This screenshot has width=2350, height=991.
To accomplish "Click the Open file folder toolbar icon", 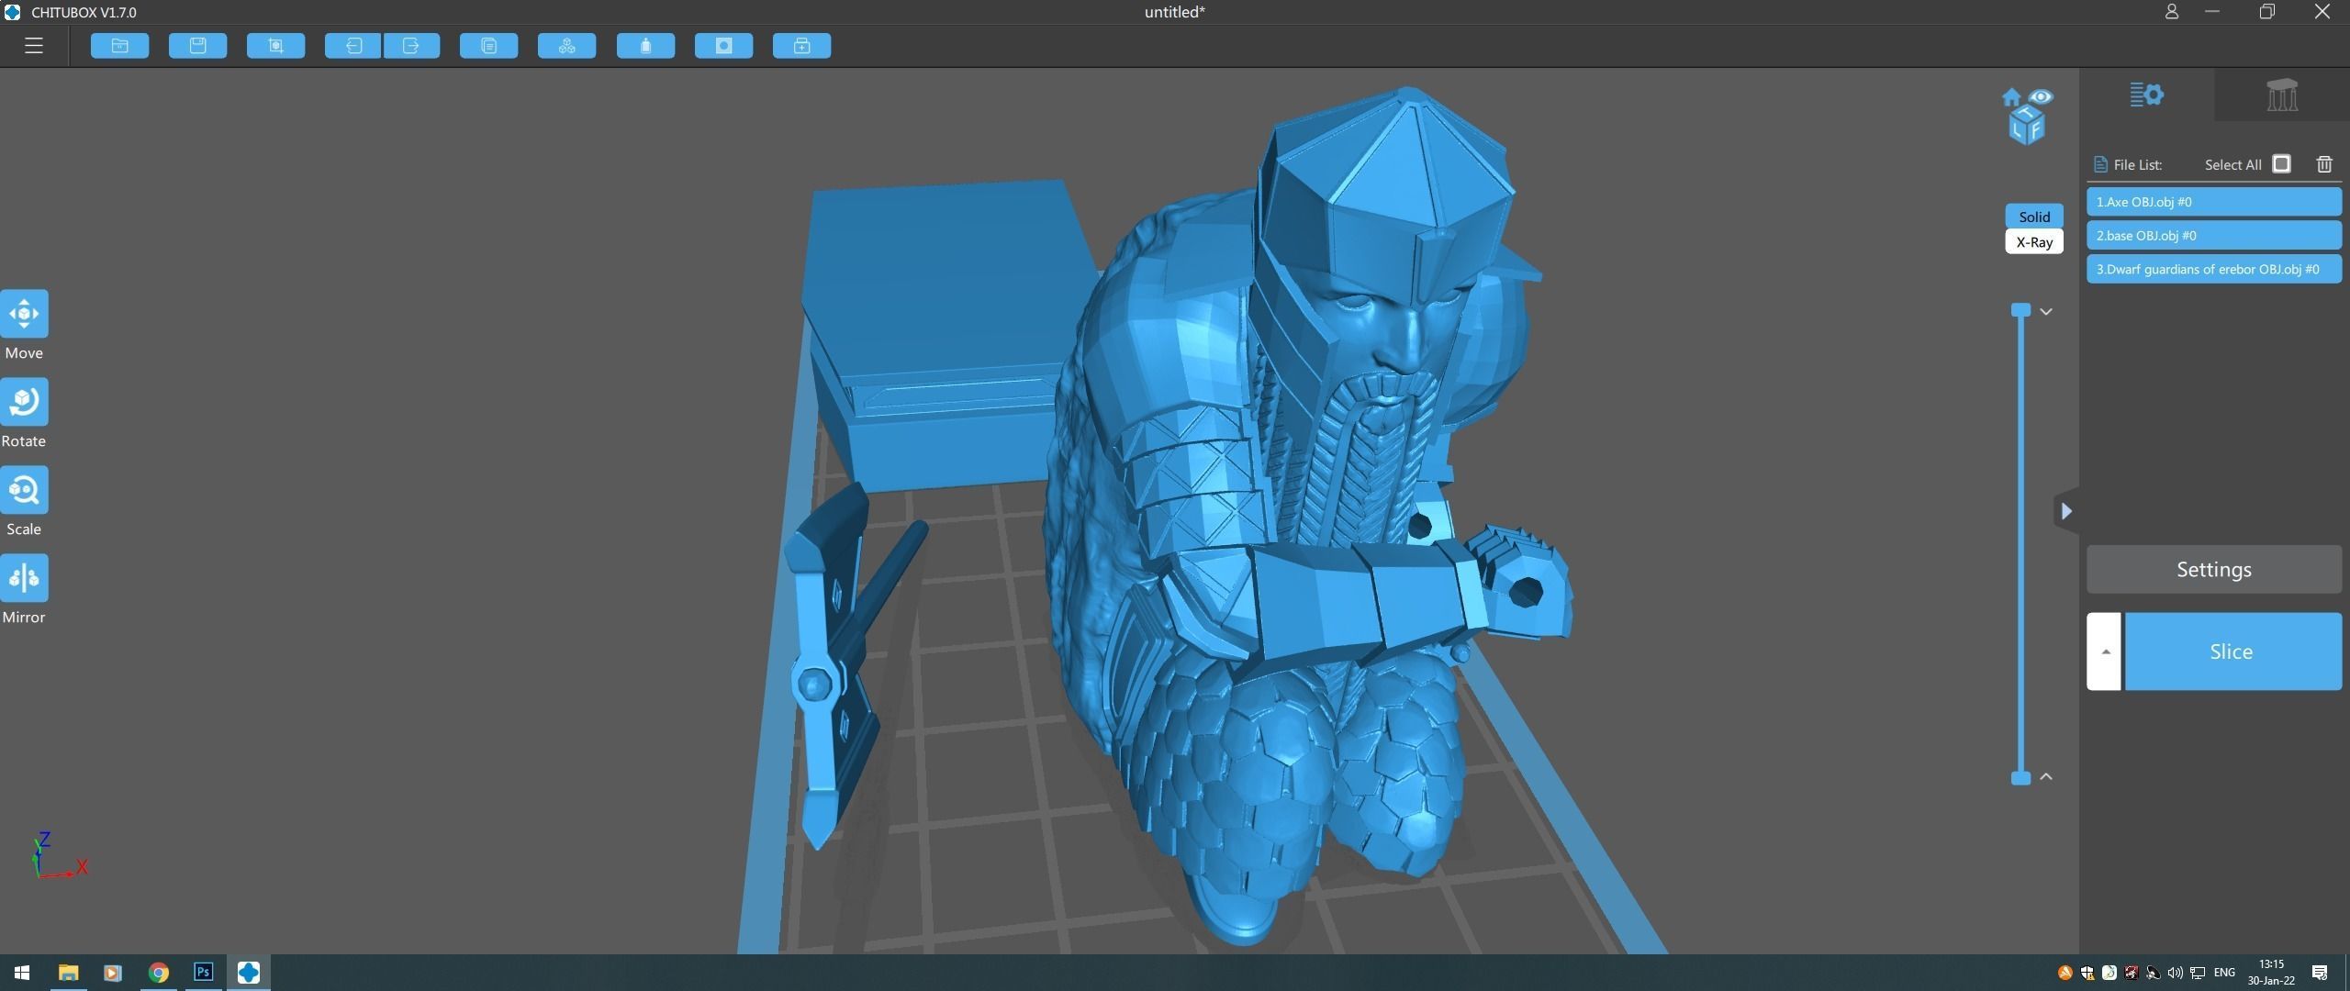I will pos(119,46).
